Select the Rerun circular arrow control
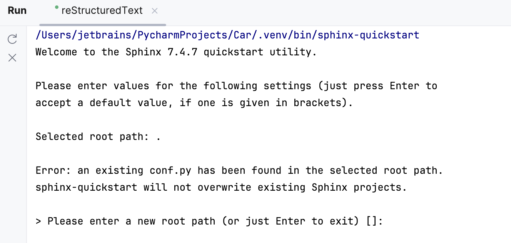 coord(12,38)
